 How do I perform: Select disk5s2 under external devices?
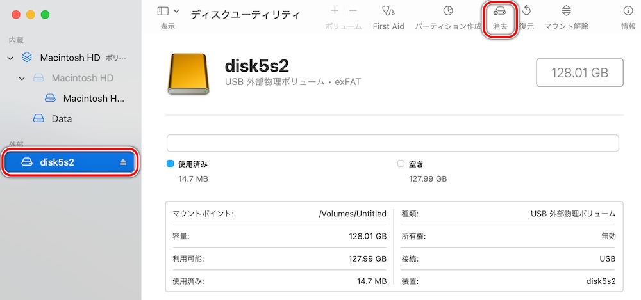pos(71,162)
